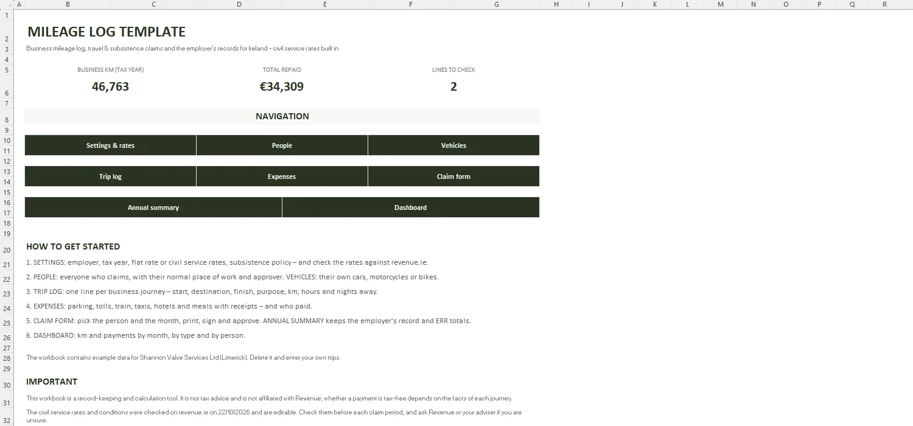Select the step 2 PEOPLE instruction line
The height and width of the screenshot is (426, 913).
tap(233, 277)
